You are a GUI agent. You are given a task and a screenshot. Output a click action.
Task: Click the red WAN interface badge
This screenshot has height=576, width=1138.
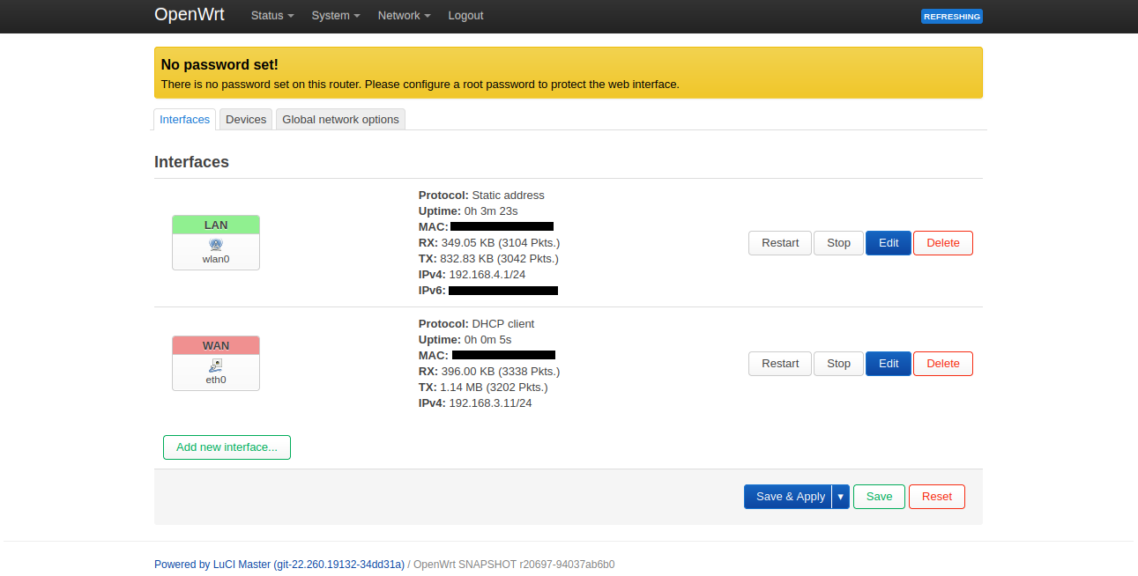(x=216, y=345)
